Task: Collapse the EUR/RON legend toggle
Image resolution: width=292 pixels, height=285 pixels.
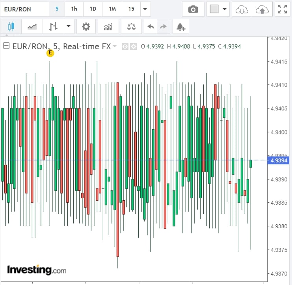Action: point(6,46)
